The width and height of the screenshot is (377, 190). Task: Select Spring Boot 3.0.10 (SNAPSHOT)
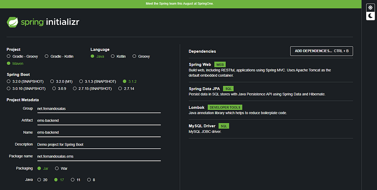26,89
